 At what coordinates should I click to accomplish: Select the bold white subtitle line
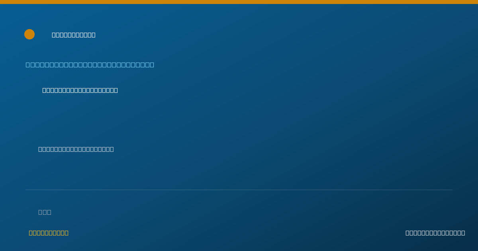[80, 90]
